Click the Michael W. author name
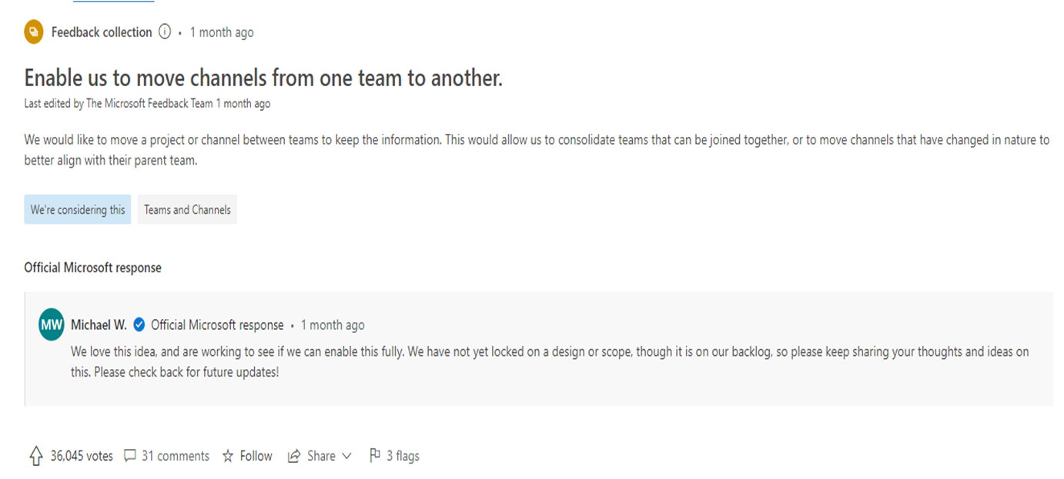The width and height of the screenshot is (1064, 479). pos(99,324)
